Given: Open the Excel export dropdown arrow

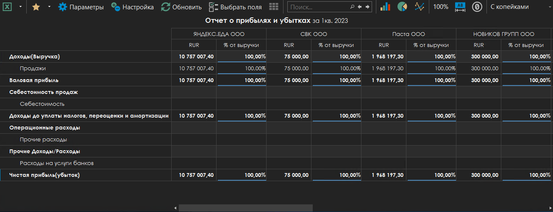Looking at the screenshot, I should (x=20, y=7).
